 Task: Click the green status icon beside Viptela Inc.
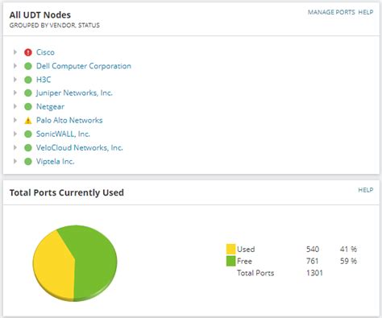tap(28, 162)
